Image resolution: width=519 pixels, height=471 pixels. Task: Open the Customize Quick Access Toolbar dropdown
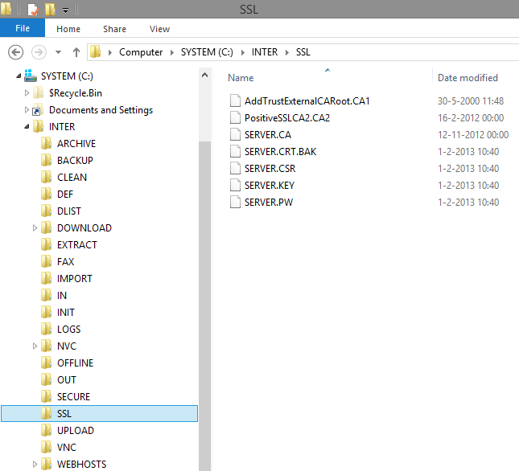click(x=65, y=10)
